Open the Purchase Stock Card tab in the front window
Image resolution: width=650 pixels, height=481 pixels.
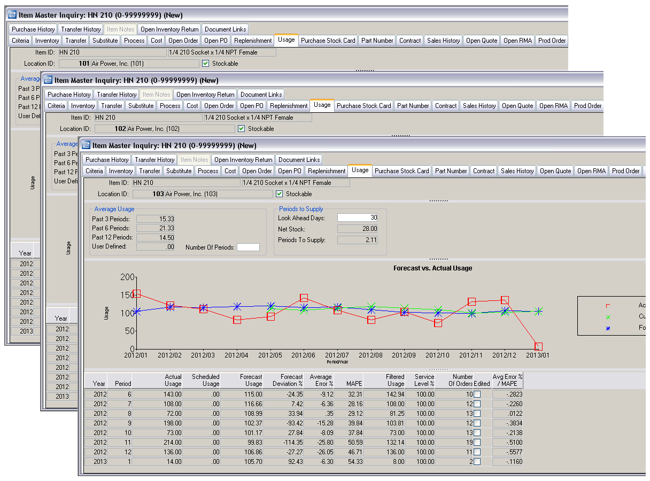pyautogui.click(x=401, y=170)
